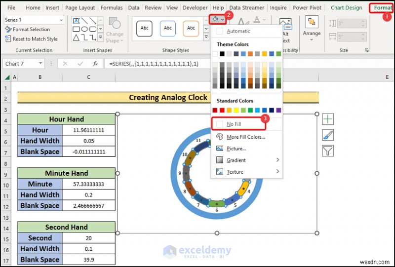The image size is (395, 267).
Task: Select the Rectangle shape
Action: 76,29
